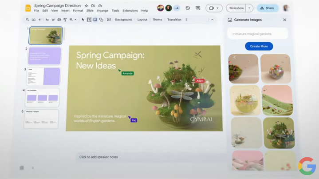Click the camera meeting button
The width and height of the screenshot is (319, 179).
click(x=212, y=8)
